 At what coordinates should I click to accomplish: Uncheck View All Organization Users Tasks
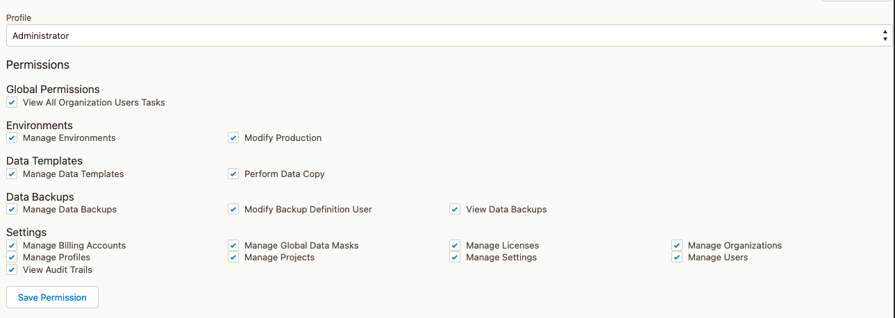click(x=12, y=103)
